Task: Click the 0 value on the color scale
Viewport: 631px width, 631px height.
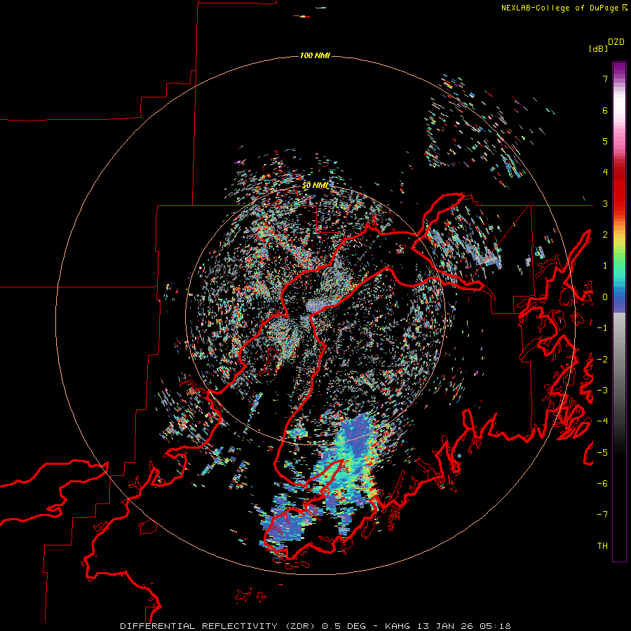Action: tap(605, 297)
